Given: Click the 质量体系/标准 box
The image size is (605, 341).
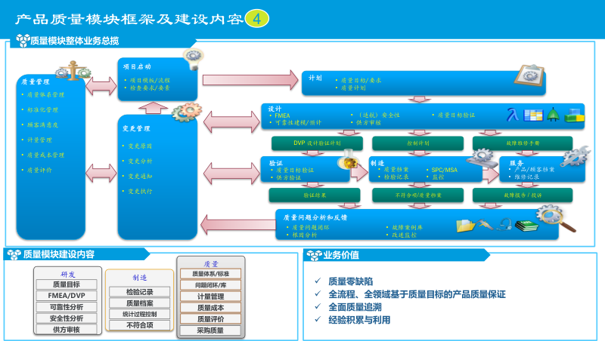Looking at the screenshot, I should click(211, 274).
